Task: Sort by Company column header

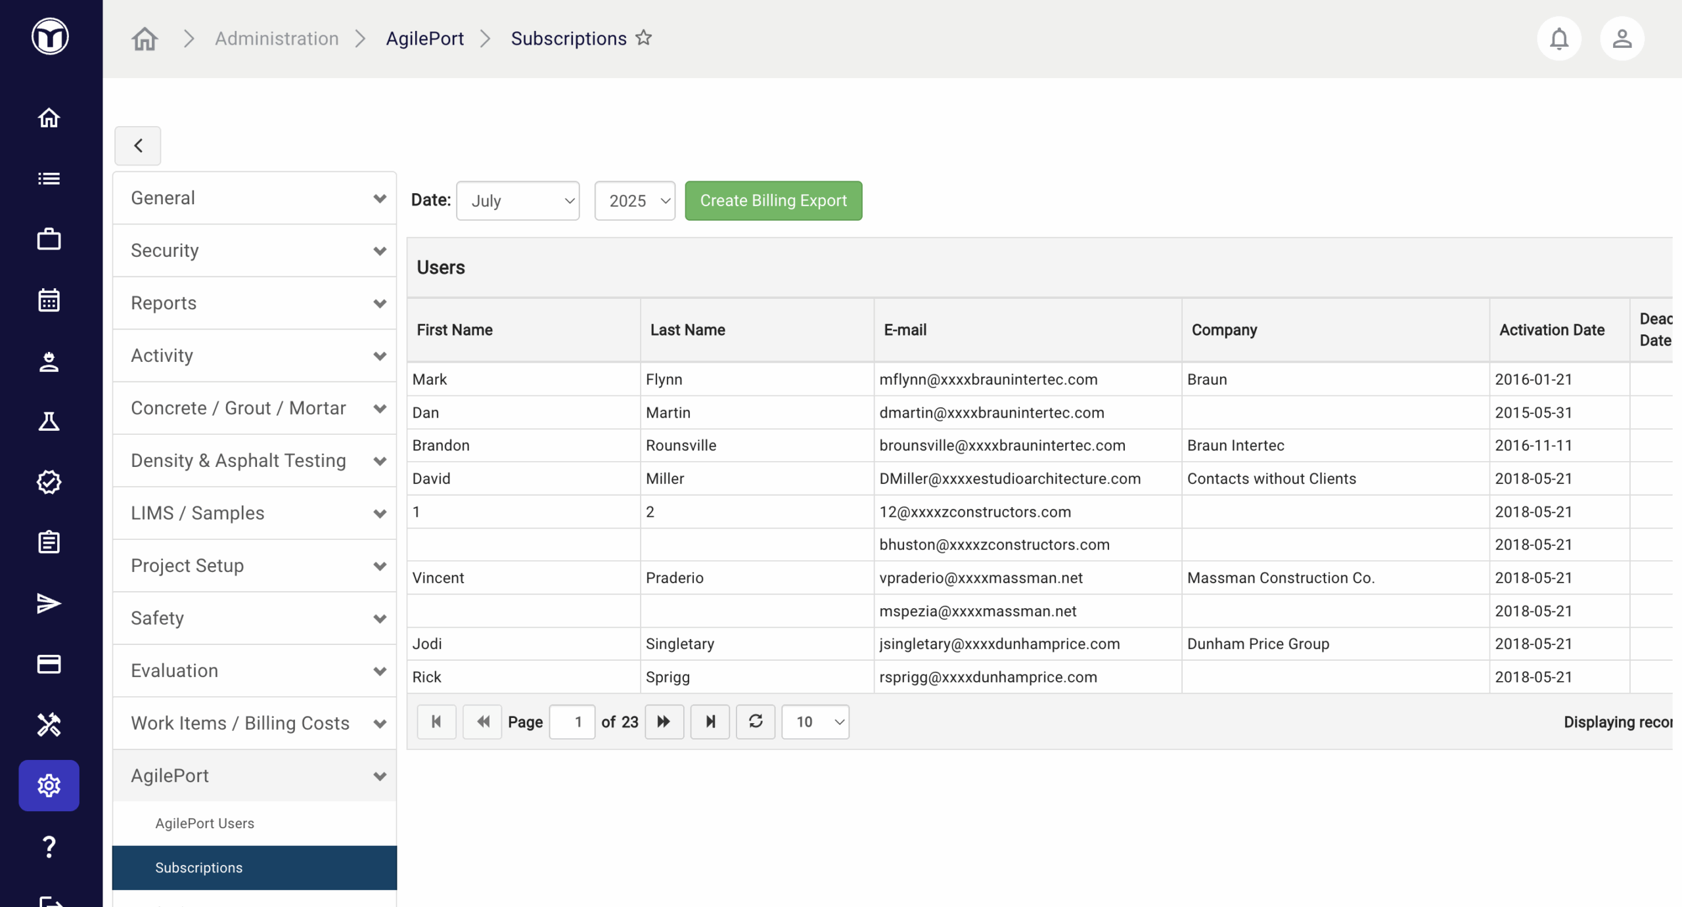Action: (x=1335, y=330)
